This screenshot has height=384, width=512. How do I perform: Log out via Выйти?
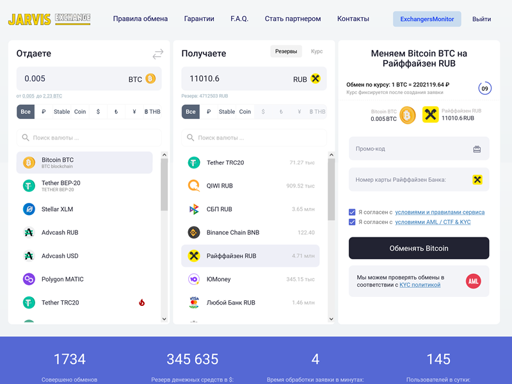point(482,19)
